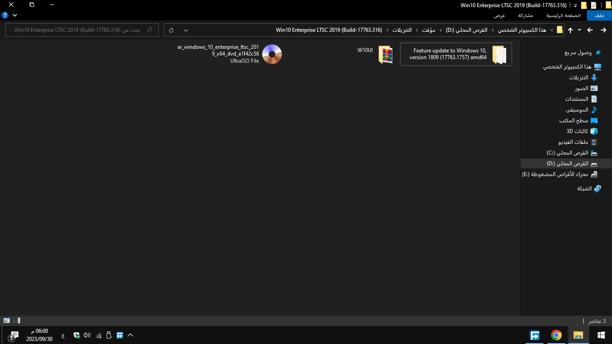Open الموسيقى music in navigation pane
612x344 pixels.
pyautogui.click(x=582, y=110)
